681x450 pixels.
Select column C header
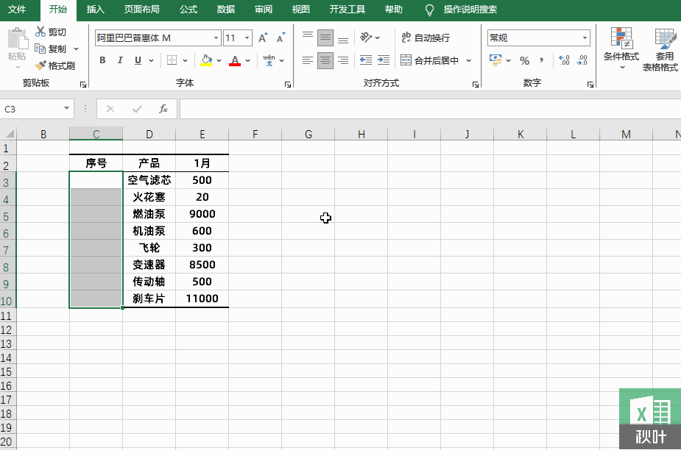pyautogui.click(x=96, y=134)
